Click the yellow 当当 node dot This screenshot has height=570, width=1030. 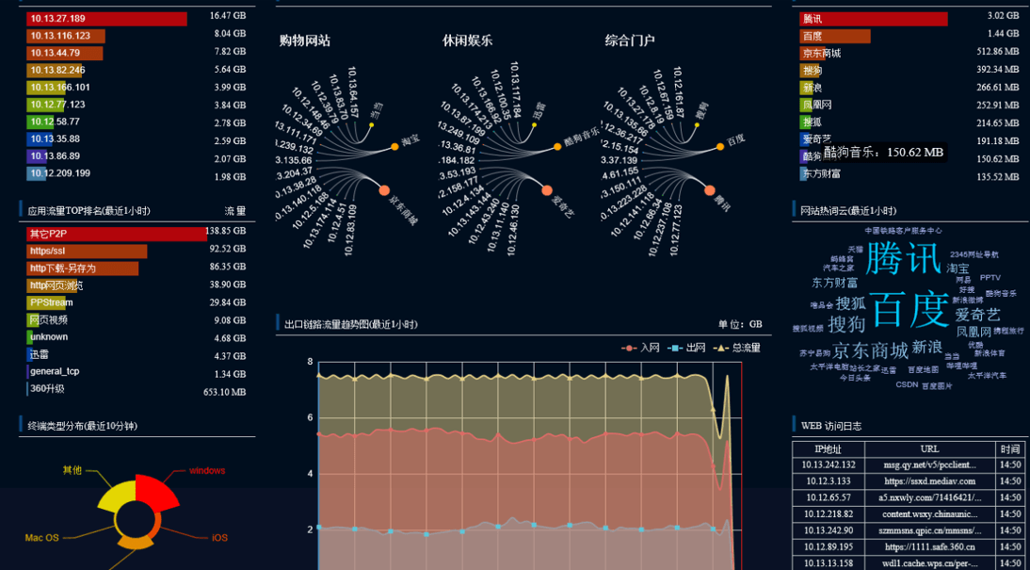coord(370,123)
